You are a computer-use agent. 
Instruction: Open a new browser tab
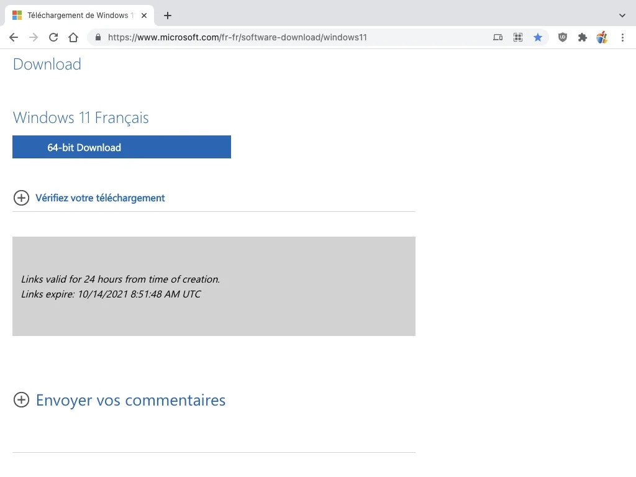(168, 16)
